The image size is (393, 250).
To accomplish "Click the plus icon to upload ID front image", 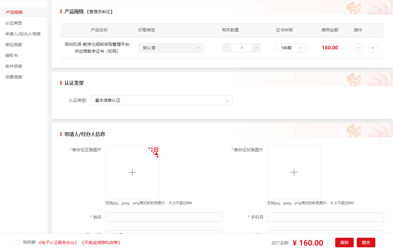I will (x=132, y=172).
